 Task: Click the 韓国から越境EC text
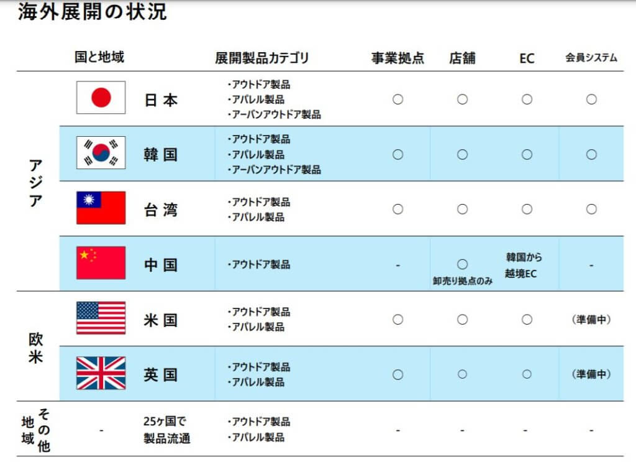pos(523,265)
